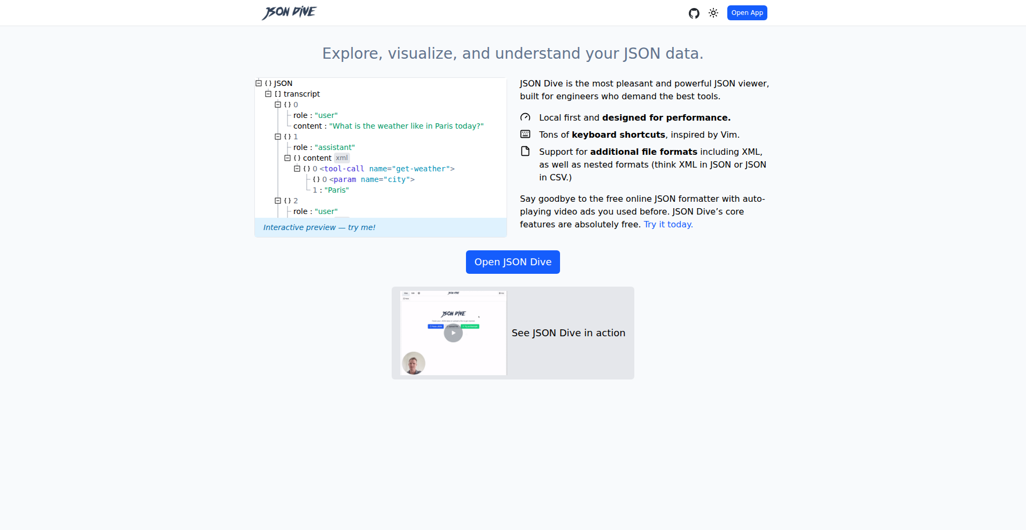The image size is (1026, 530).
Task: Select the role "user" row under item 0
Action: (x=315, y=115)
